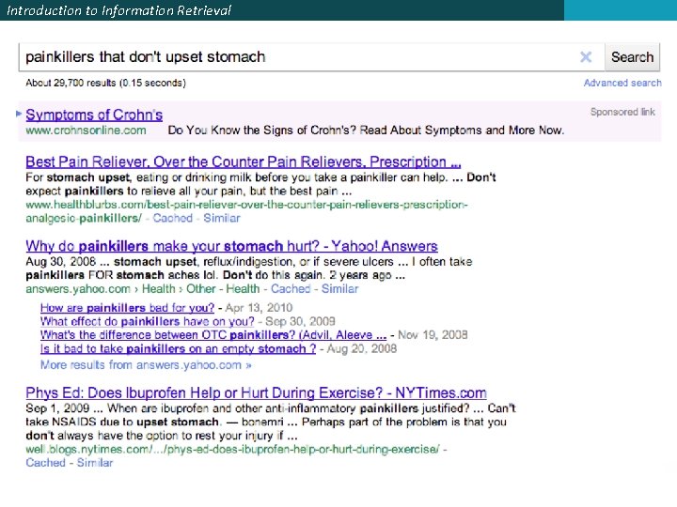Click the Introduction to Information Retrieval header title
Screen dimensions: 677x507
coord(119,10)
